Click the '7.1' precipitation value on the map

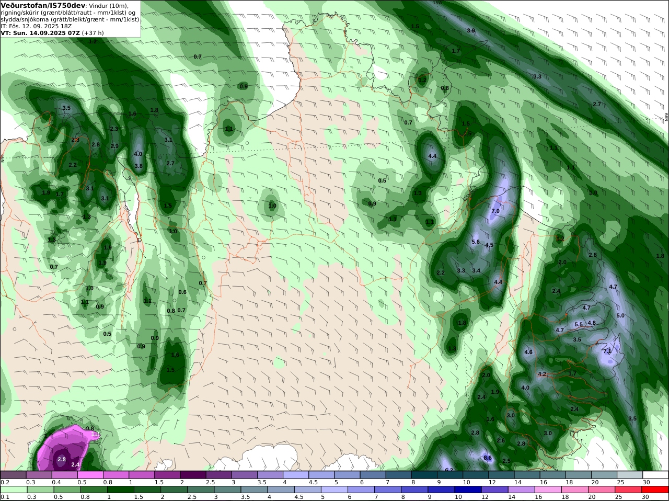[607, 351]
